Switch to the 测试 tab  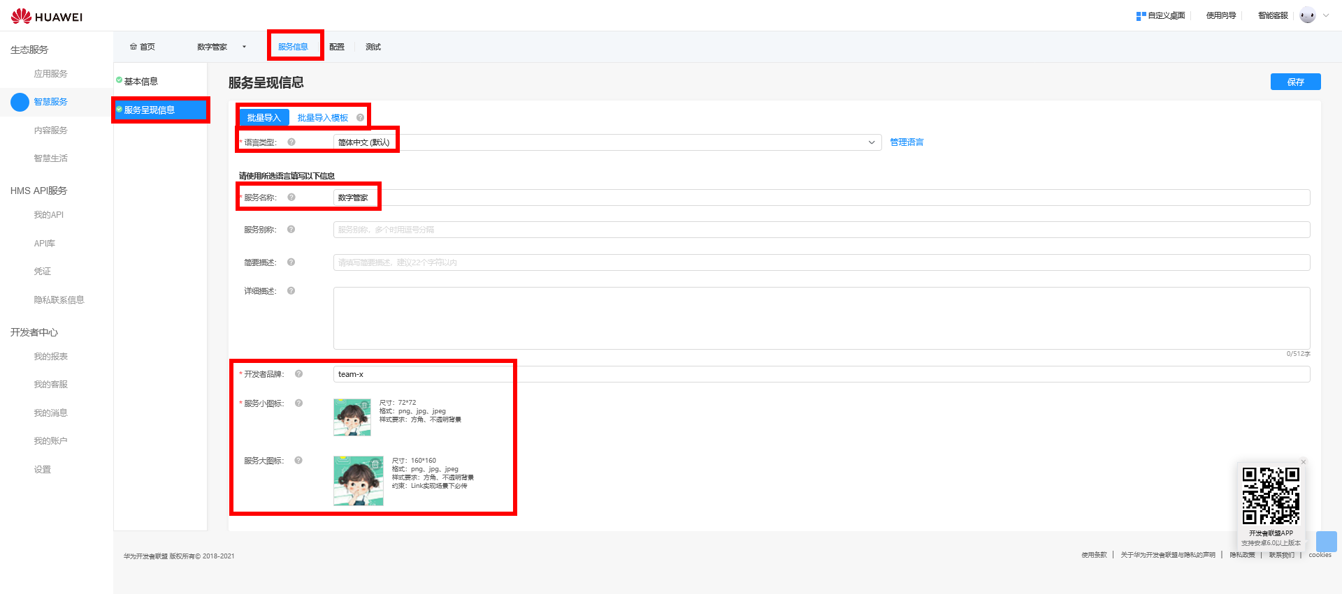[x=373, y=47]
